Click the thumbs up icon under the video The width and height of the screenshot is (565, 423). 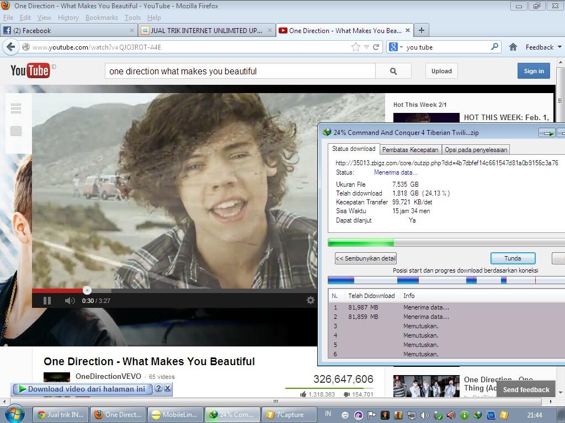(303, 394)
